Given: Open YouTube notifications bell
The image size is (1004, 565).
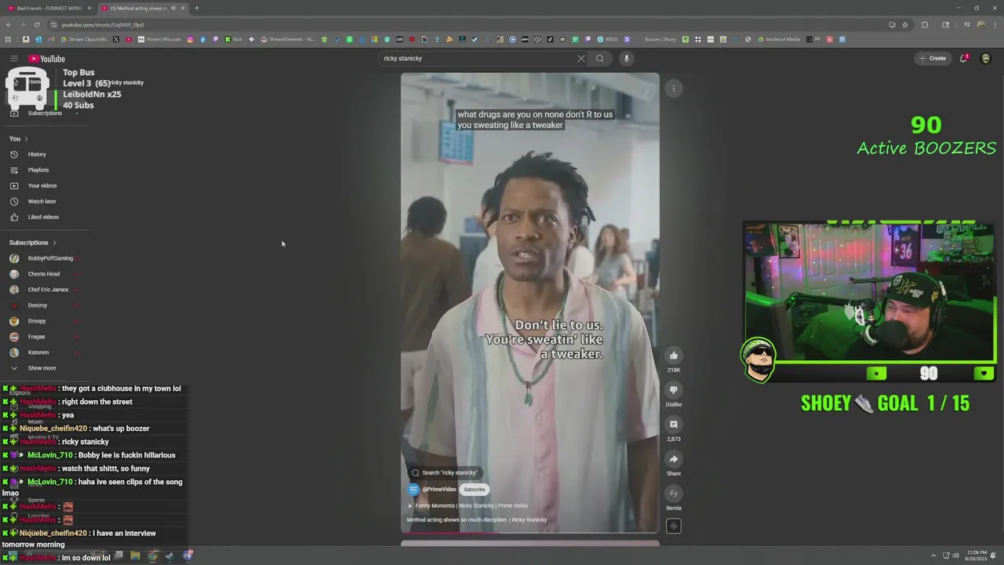Looking at the screenshot, I should [963, 58].
